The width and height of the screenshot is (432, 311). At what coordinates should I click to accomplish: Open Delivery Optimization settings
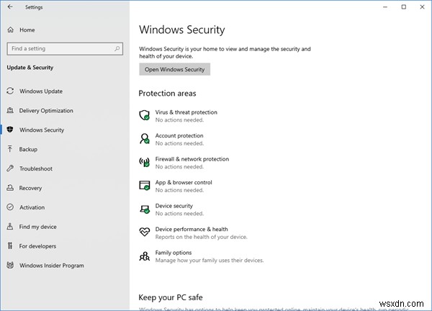click(x=46, y=110)
